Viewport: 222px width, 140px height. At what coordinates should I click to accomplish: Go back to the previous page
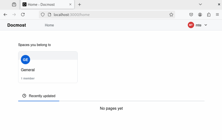(x=5, y=15)
